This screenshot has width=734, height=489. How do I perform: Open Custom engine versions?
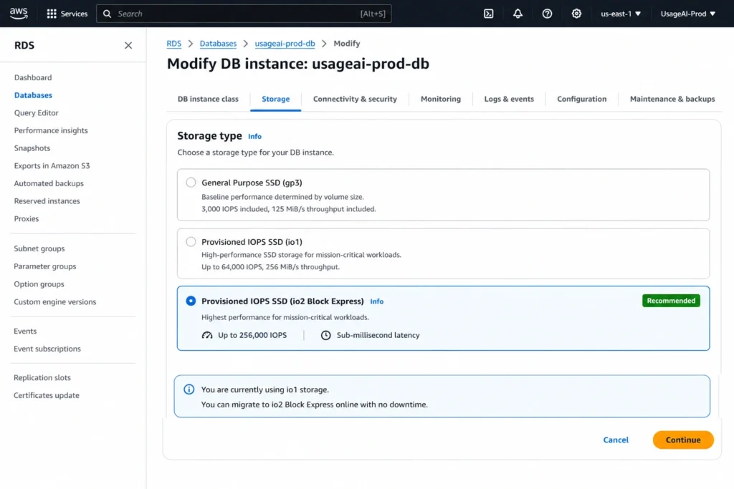54,302
